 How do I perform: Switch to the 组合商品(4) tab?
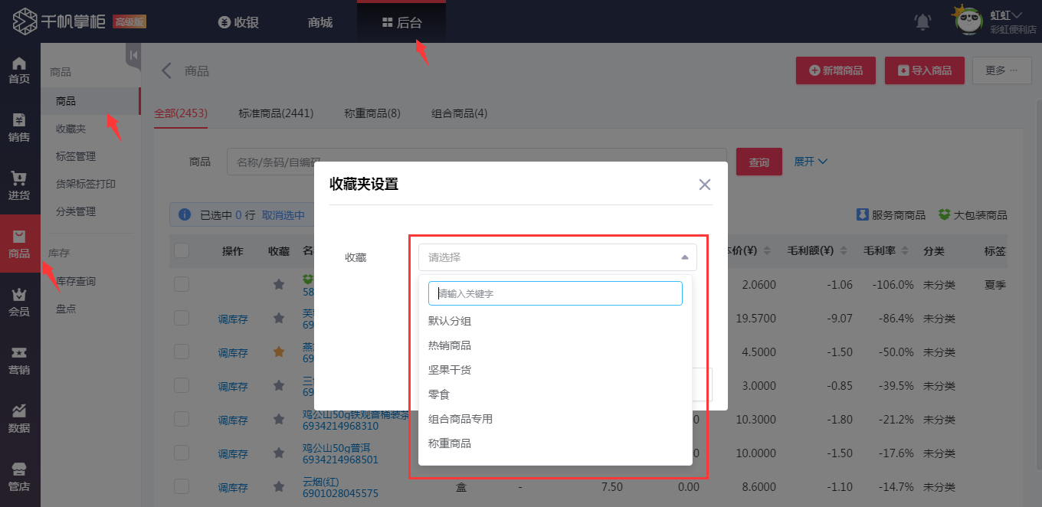(460, 113)
